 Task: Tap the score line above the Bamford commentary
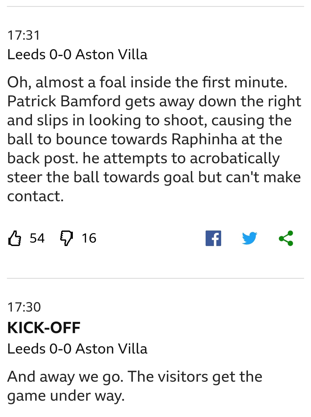pos(77,54)
